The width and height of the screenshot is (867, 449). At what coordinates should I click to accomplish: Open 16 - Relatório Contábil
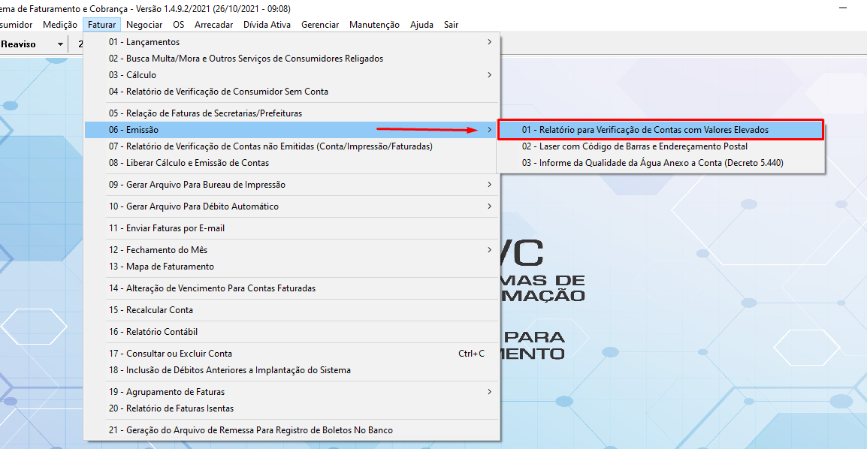[x=153, y=332]
